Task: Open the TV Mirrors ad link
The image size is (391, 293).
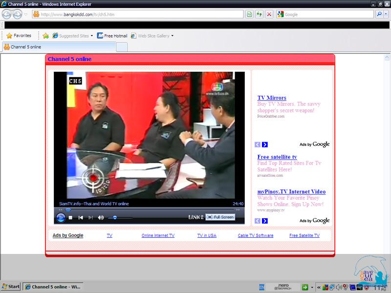Action: [x=272, y=98]
